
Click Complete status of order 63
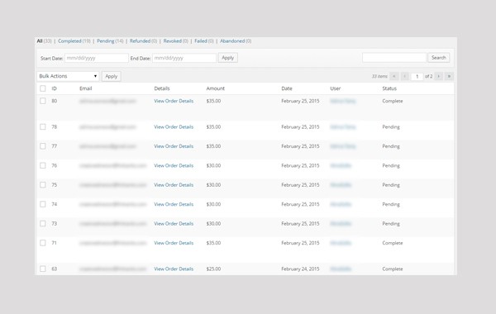pos(393,269)
